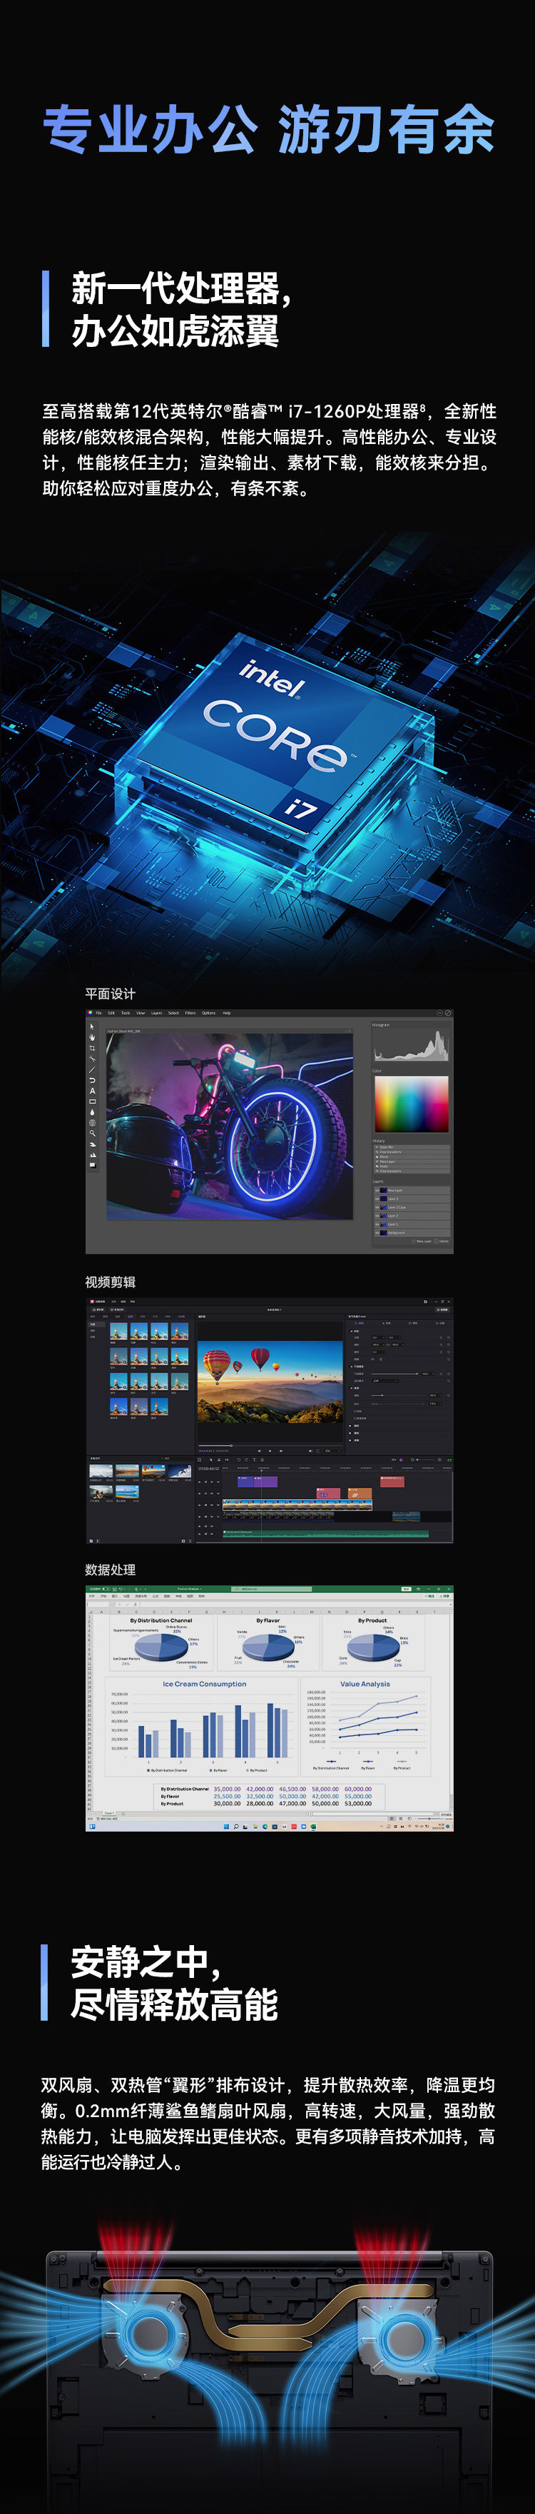Select the 'Open file' history entry
This screenshot has width=535, height=2514.
(x=412, y=1148)
